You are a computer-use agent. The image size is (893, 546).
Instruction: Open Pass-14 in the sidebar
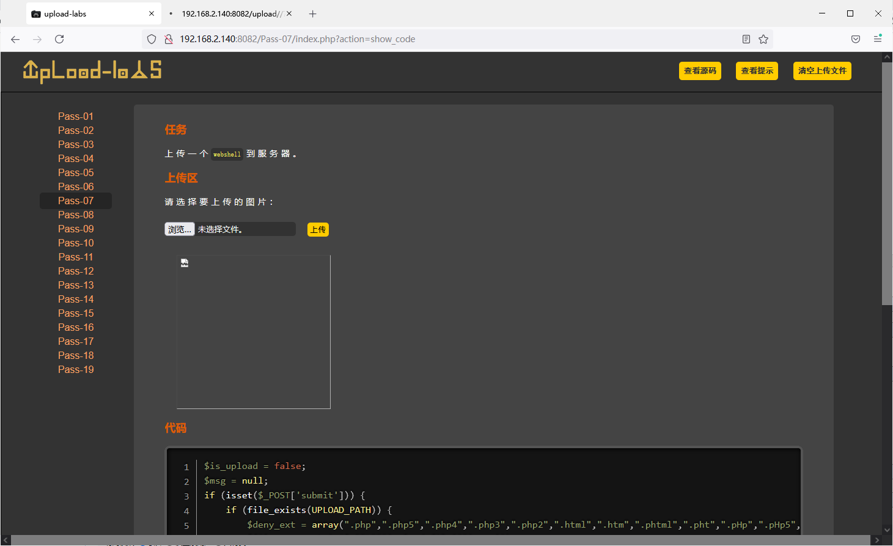(76, 299)
